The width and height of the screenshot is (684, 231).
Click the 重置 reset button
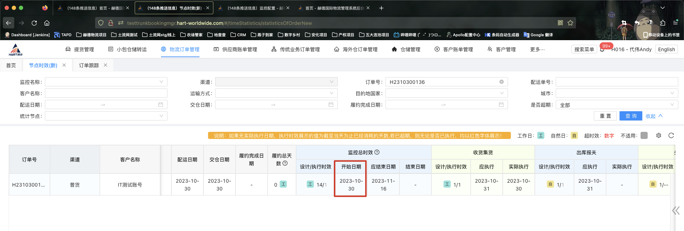[605, 116]
